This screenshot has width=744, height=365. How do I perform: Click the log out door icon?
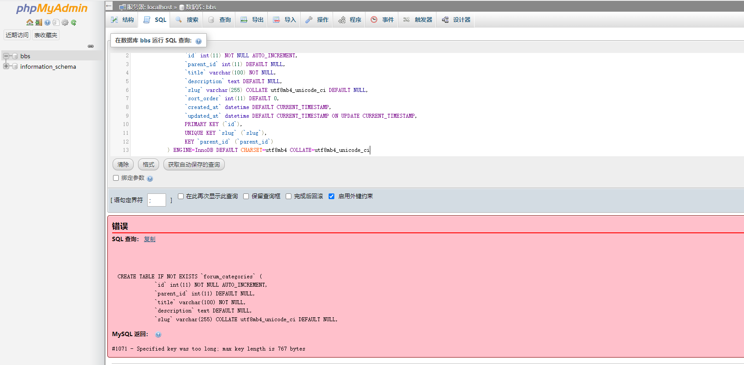[x=39, y=22]
